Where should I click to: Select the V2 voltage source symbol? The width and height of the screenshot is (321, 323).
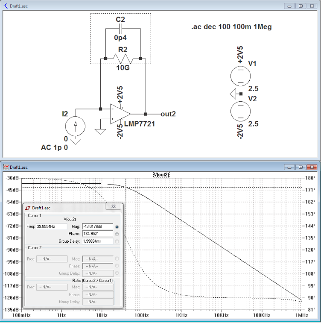[x=241, y=112]
